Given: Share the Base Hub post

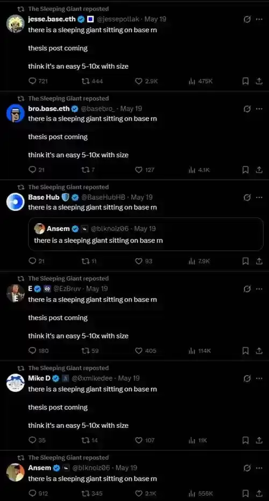Looking at the screenshot, I should 259,261.
